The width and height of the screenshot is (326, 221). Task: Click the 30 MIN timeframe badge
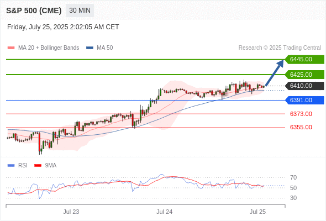tap(80, 10)
